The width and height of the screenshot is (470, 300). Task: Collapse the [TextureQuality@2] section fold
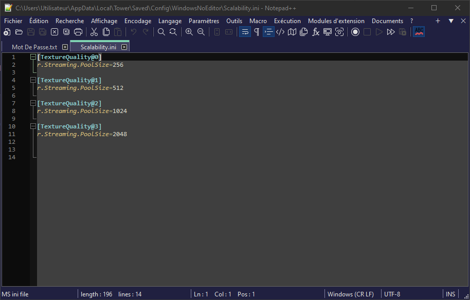[33, 103]
